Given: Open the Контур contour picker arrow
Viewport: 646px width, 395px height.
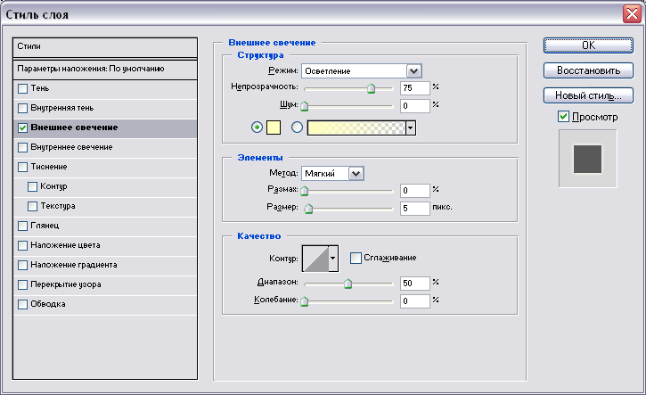Looking at the screenshot, I should pyautogui.click(x=333, y=259).
